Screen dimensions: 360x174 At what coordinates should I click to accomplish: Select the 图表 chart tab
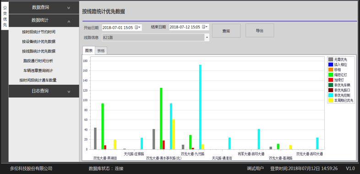pos(88,50)
